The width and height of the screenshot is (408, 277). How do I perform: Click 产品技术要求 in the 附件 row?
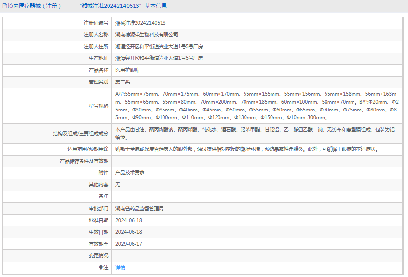130,173
